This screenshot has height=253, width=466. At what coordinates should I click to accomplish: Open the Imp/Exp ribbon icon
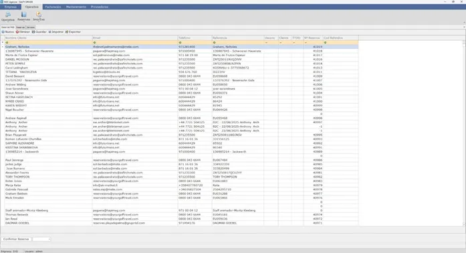click(x=39, y=17)
